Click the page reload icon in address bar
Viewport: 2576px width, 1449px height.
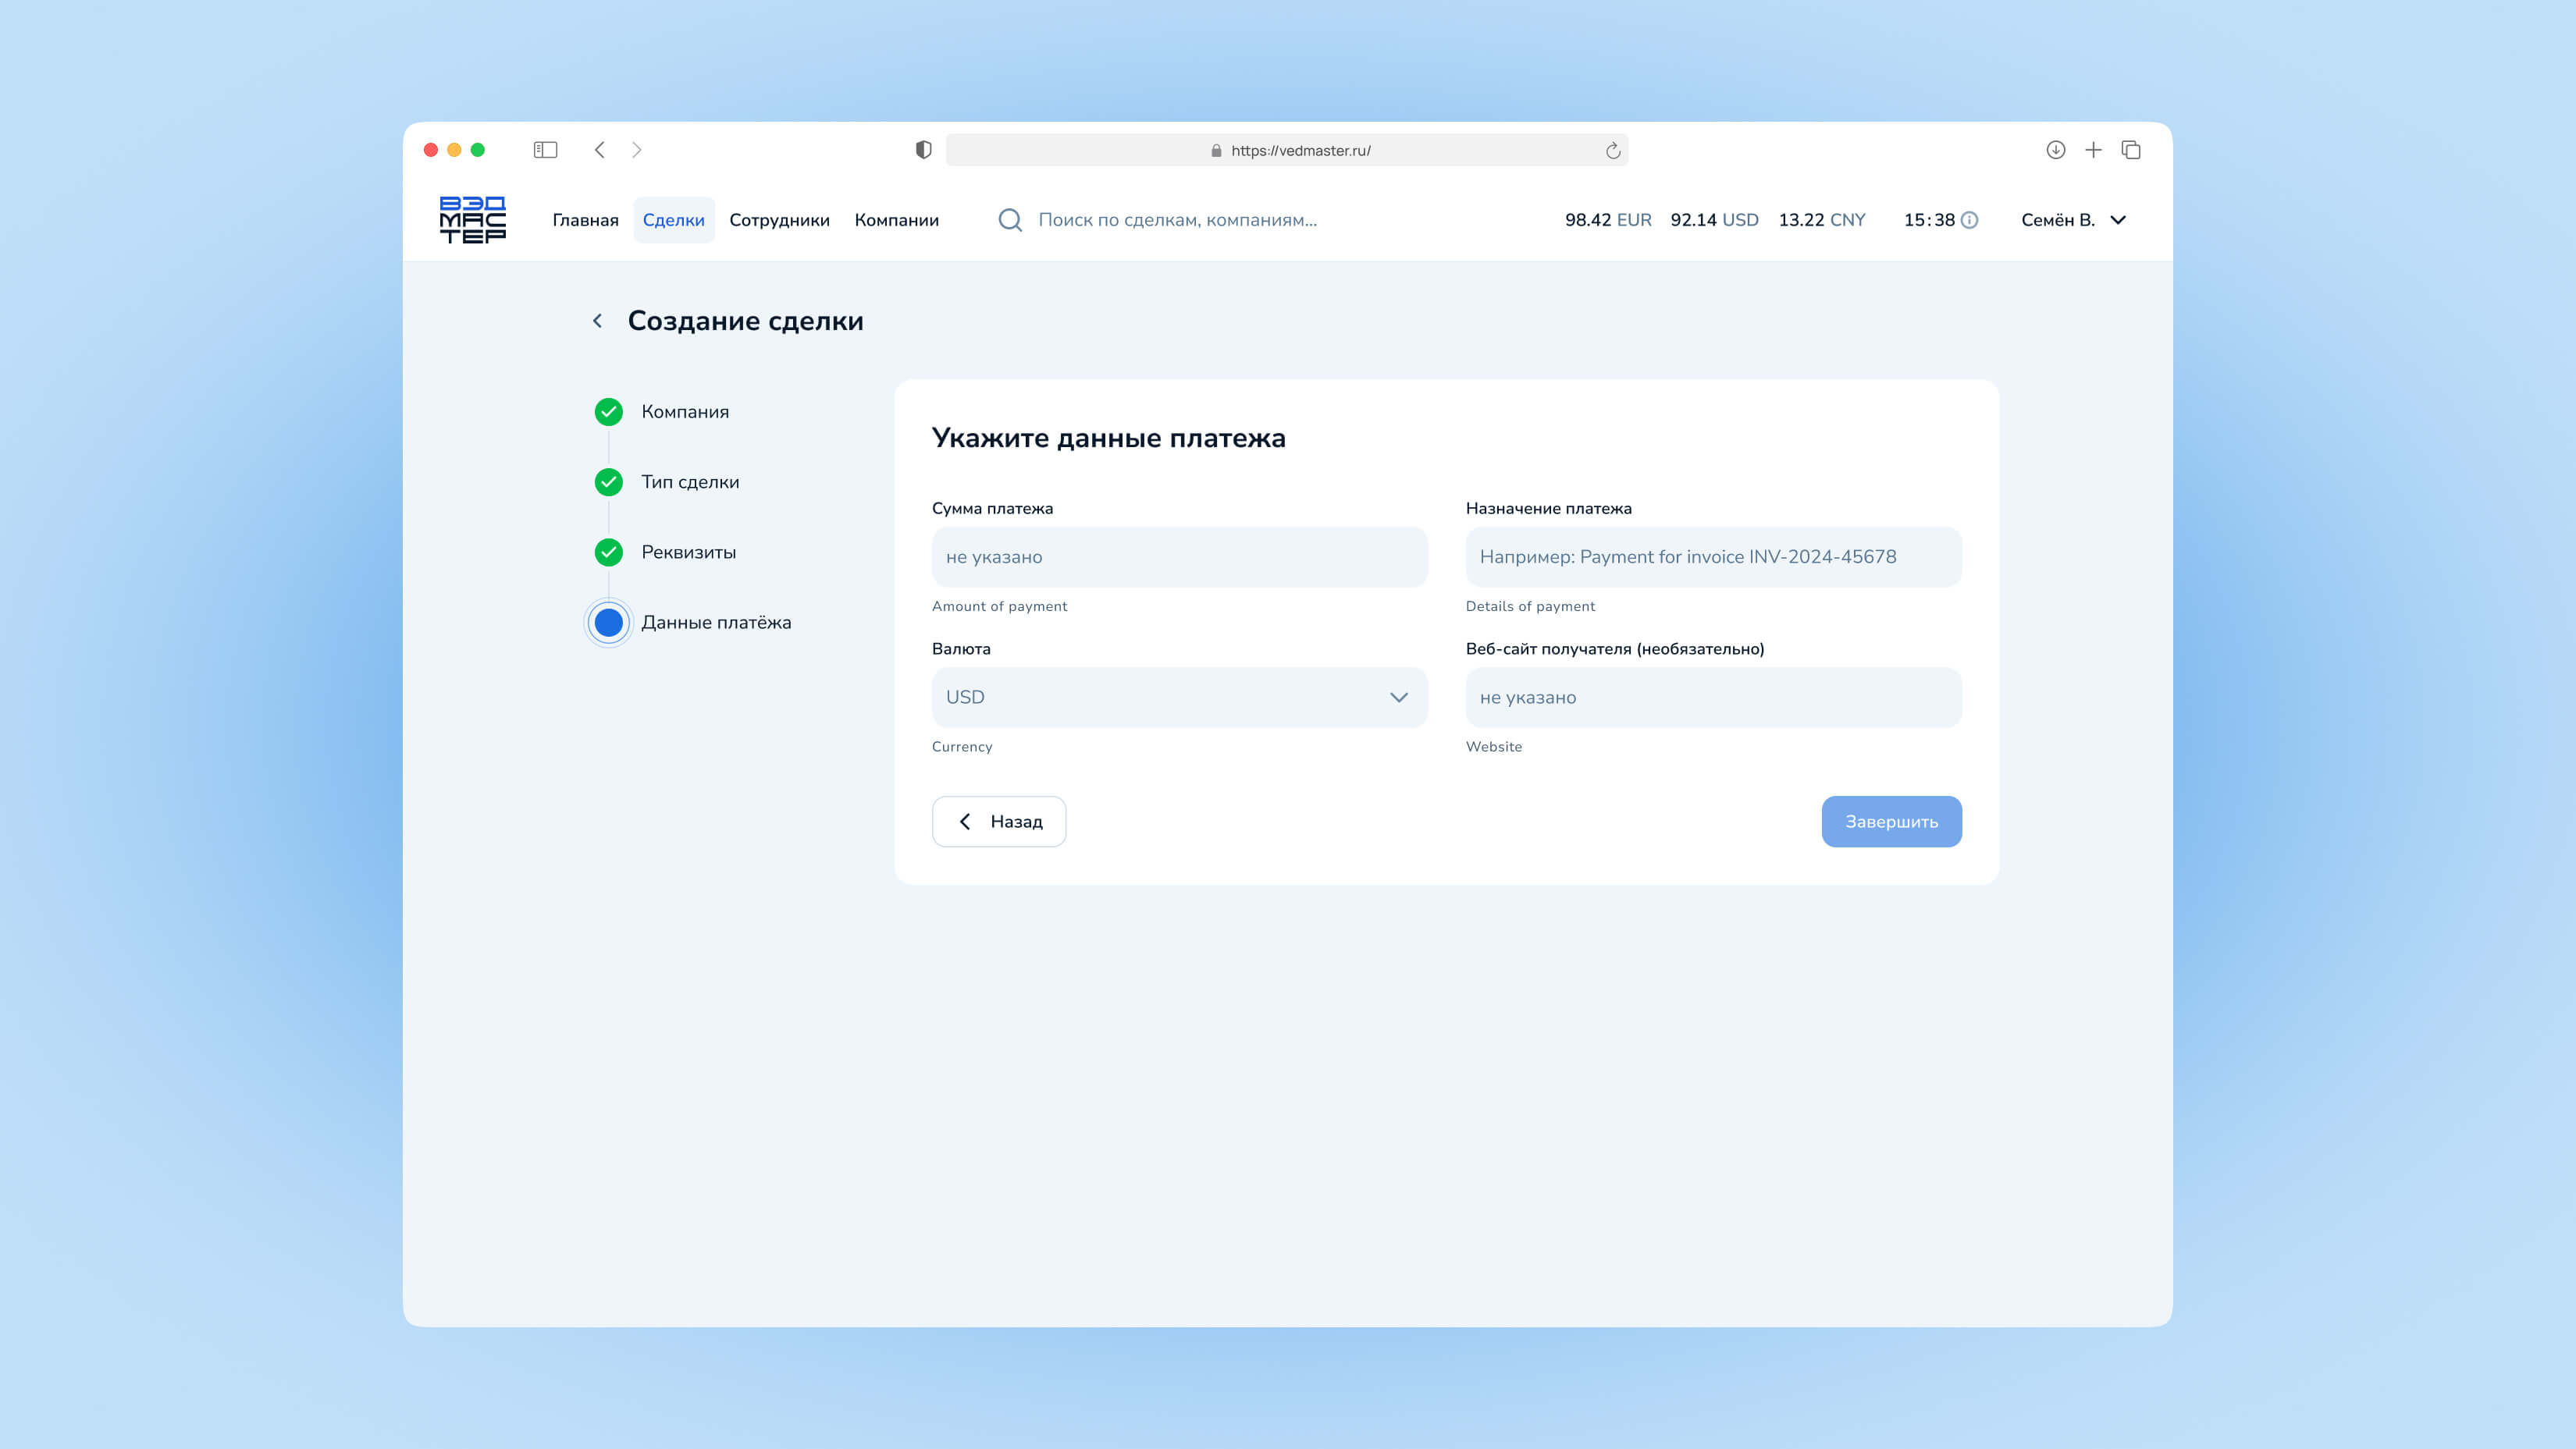coord(1612,151)
